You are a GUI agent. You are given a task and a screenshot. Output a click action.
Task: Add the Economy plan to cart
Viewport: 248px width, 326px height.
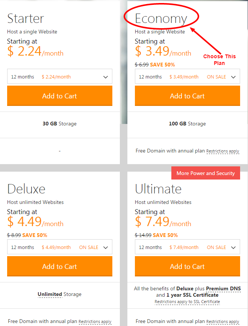pos(187,96)
